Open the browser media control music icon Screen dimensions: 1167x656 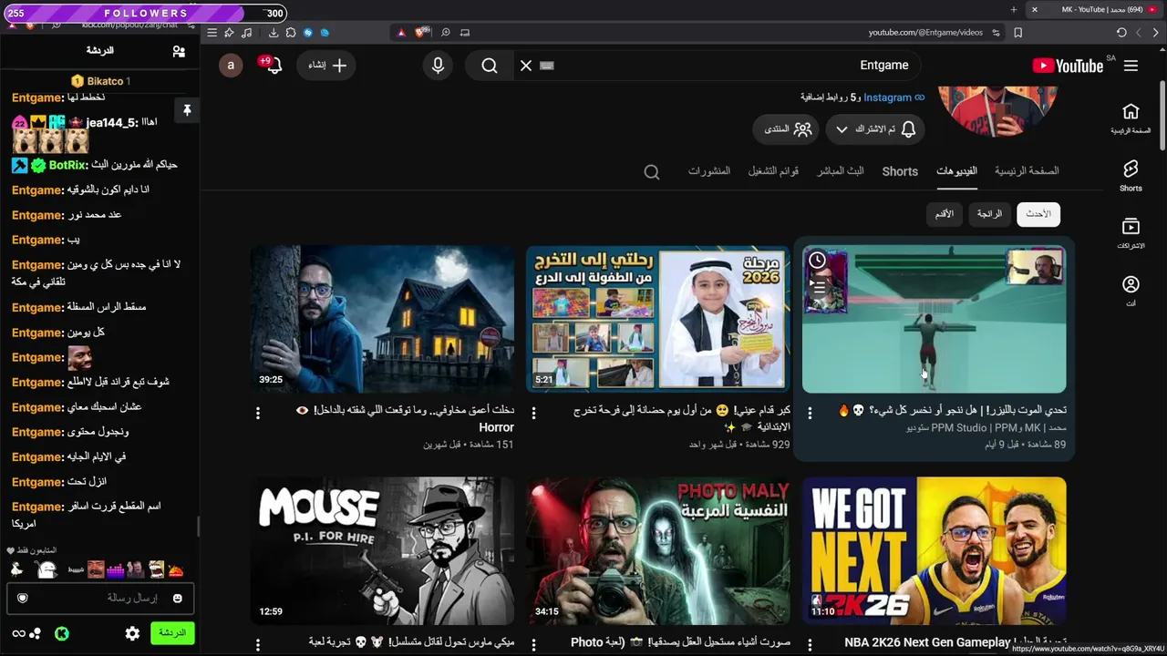point(246,33)
